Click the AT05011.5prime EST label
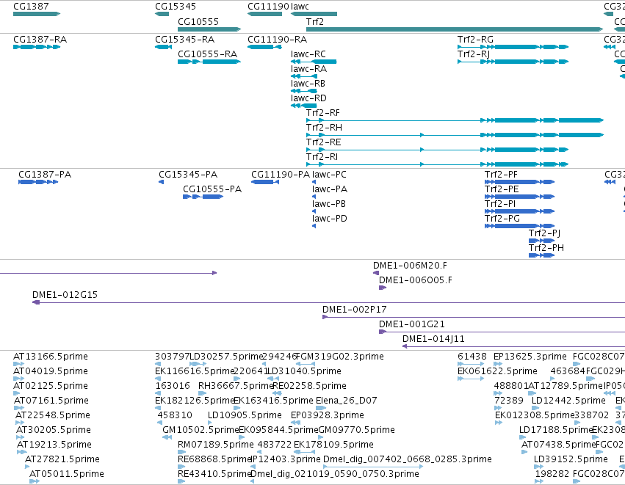 tap(67, 474)
